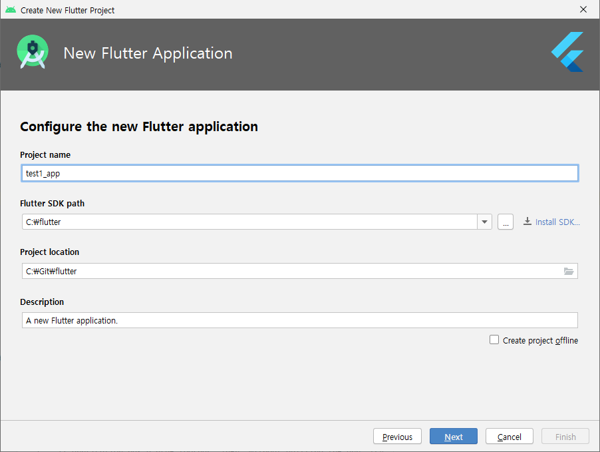Click the Description label

click(42, 302)
